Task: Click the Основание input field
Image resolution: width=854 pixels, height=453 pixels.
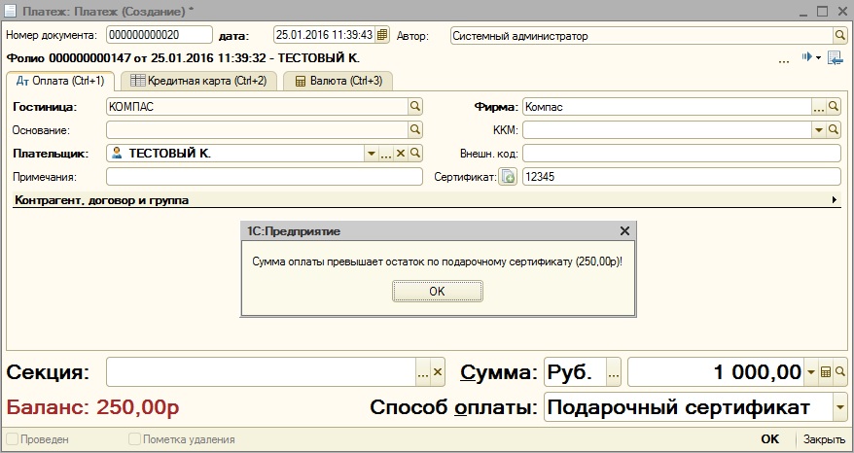Action: tap(257, 130)
